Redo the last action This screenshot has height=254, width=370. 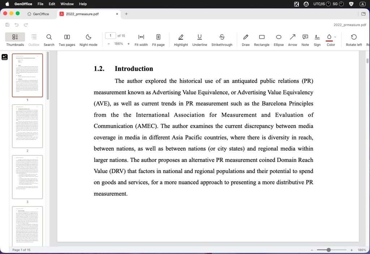click(x=26, y=25)
